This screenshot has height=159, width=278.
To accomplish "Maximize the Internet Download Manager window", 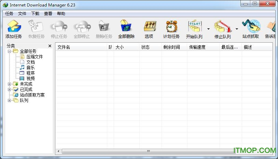I will tap(254, 4).
